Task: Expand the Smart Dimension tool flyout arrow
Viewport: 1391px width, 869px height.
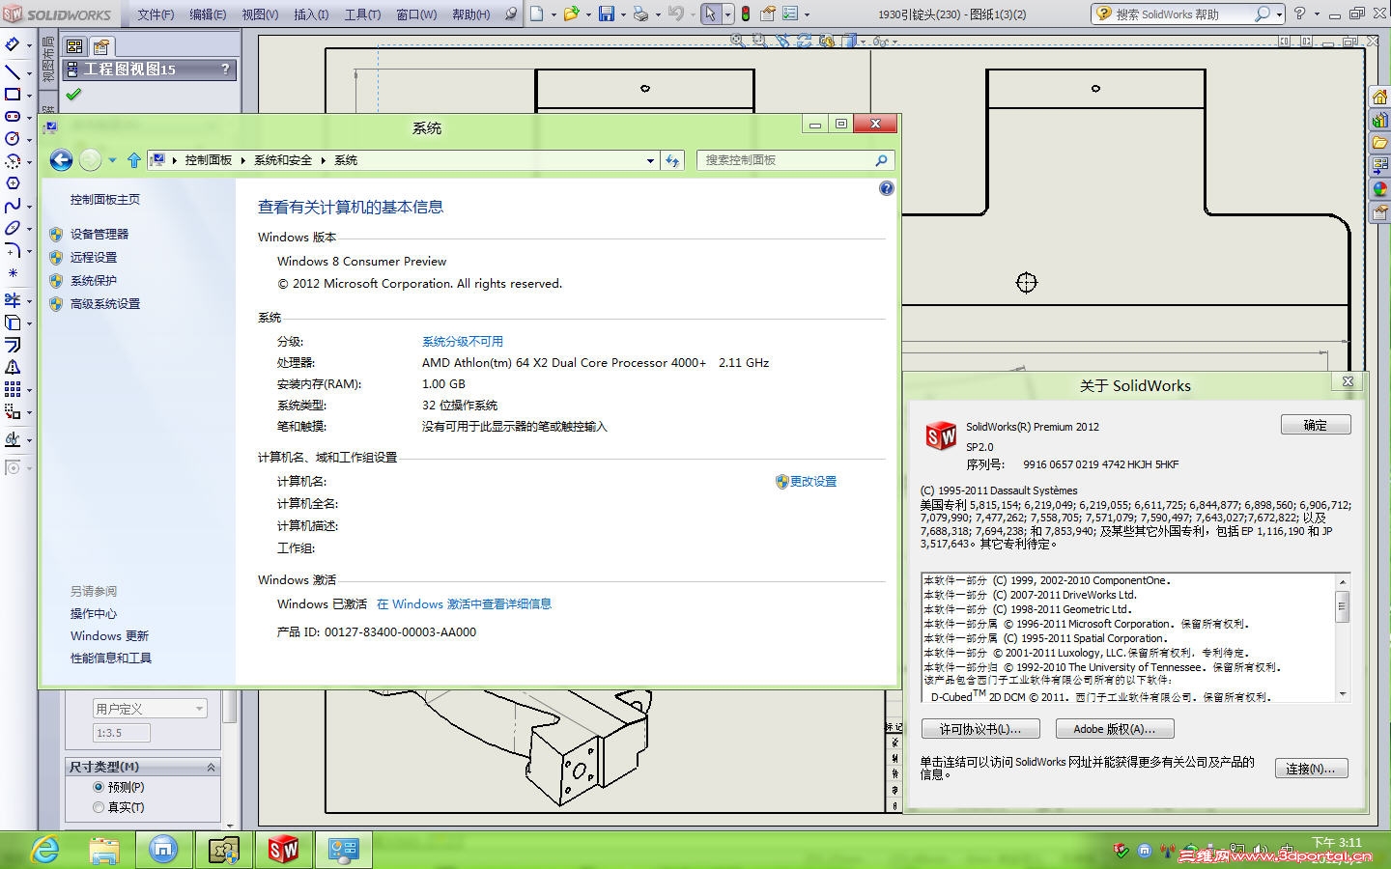Action: point(29,45)
